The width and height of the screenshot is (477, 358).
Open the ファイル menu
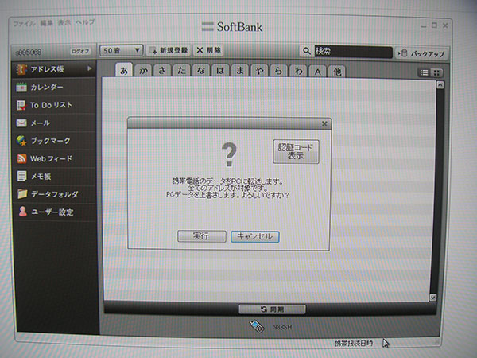pyautogui.click(x=25, y=23)
